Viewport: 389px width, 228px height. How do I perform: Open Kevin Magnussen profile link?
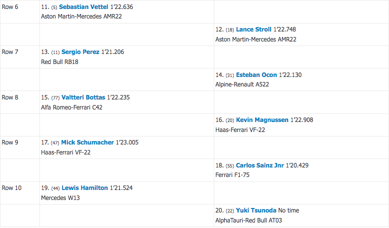click(x=262, y=120)
